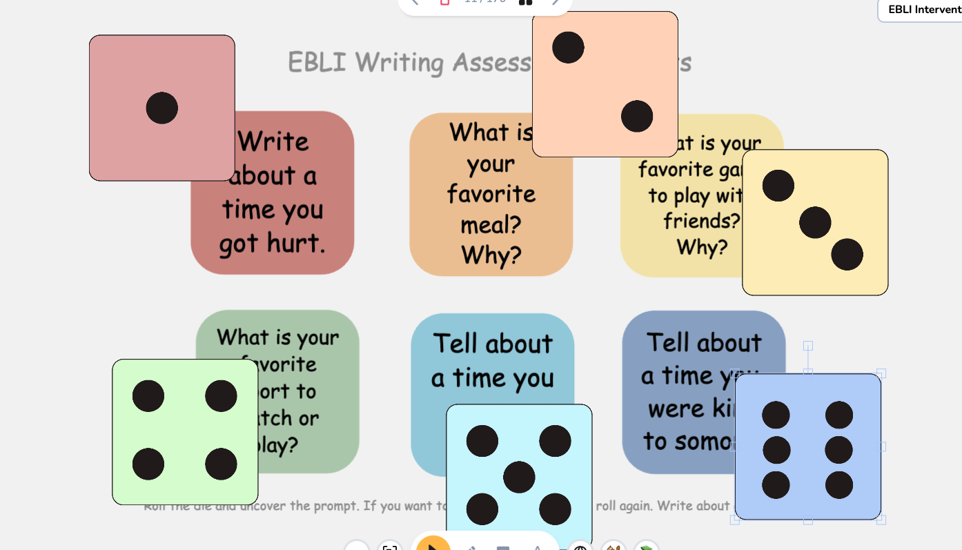
Task: Select the orange pointer tool
Action: click(x=433, y=545)
